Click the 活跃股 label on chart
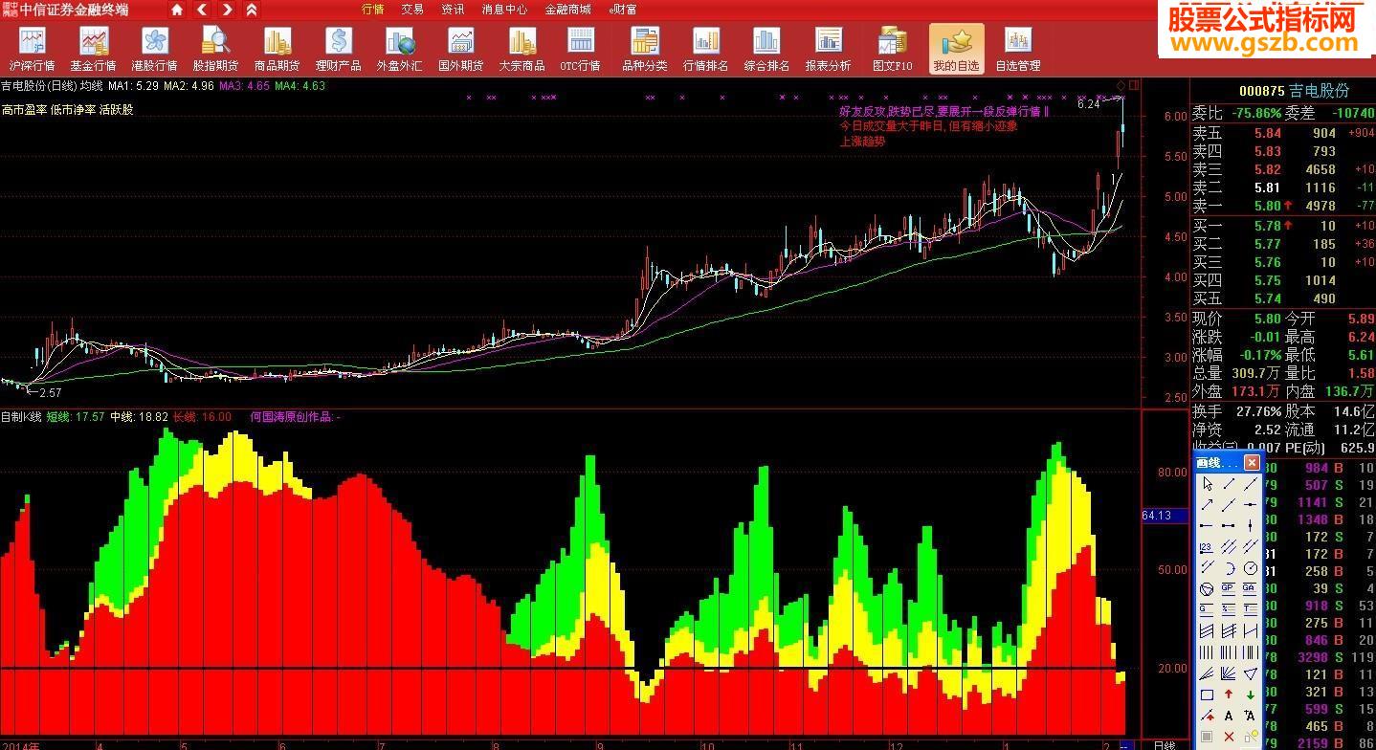Image resolution: width=1376 pixels, height=750 pixels. pyautogui.click(x=117, y=110)
